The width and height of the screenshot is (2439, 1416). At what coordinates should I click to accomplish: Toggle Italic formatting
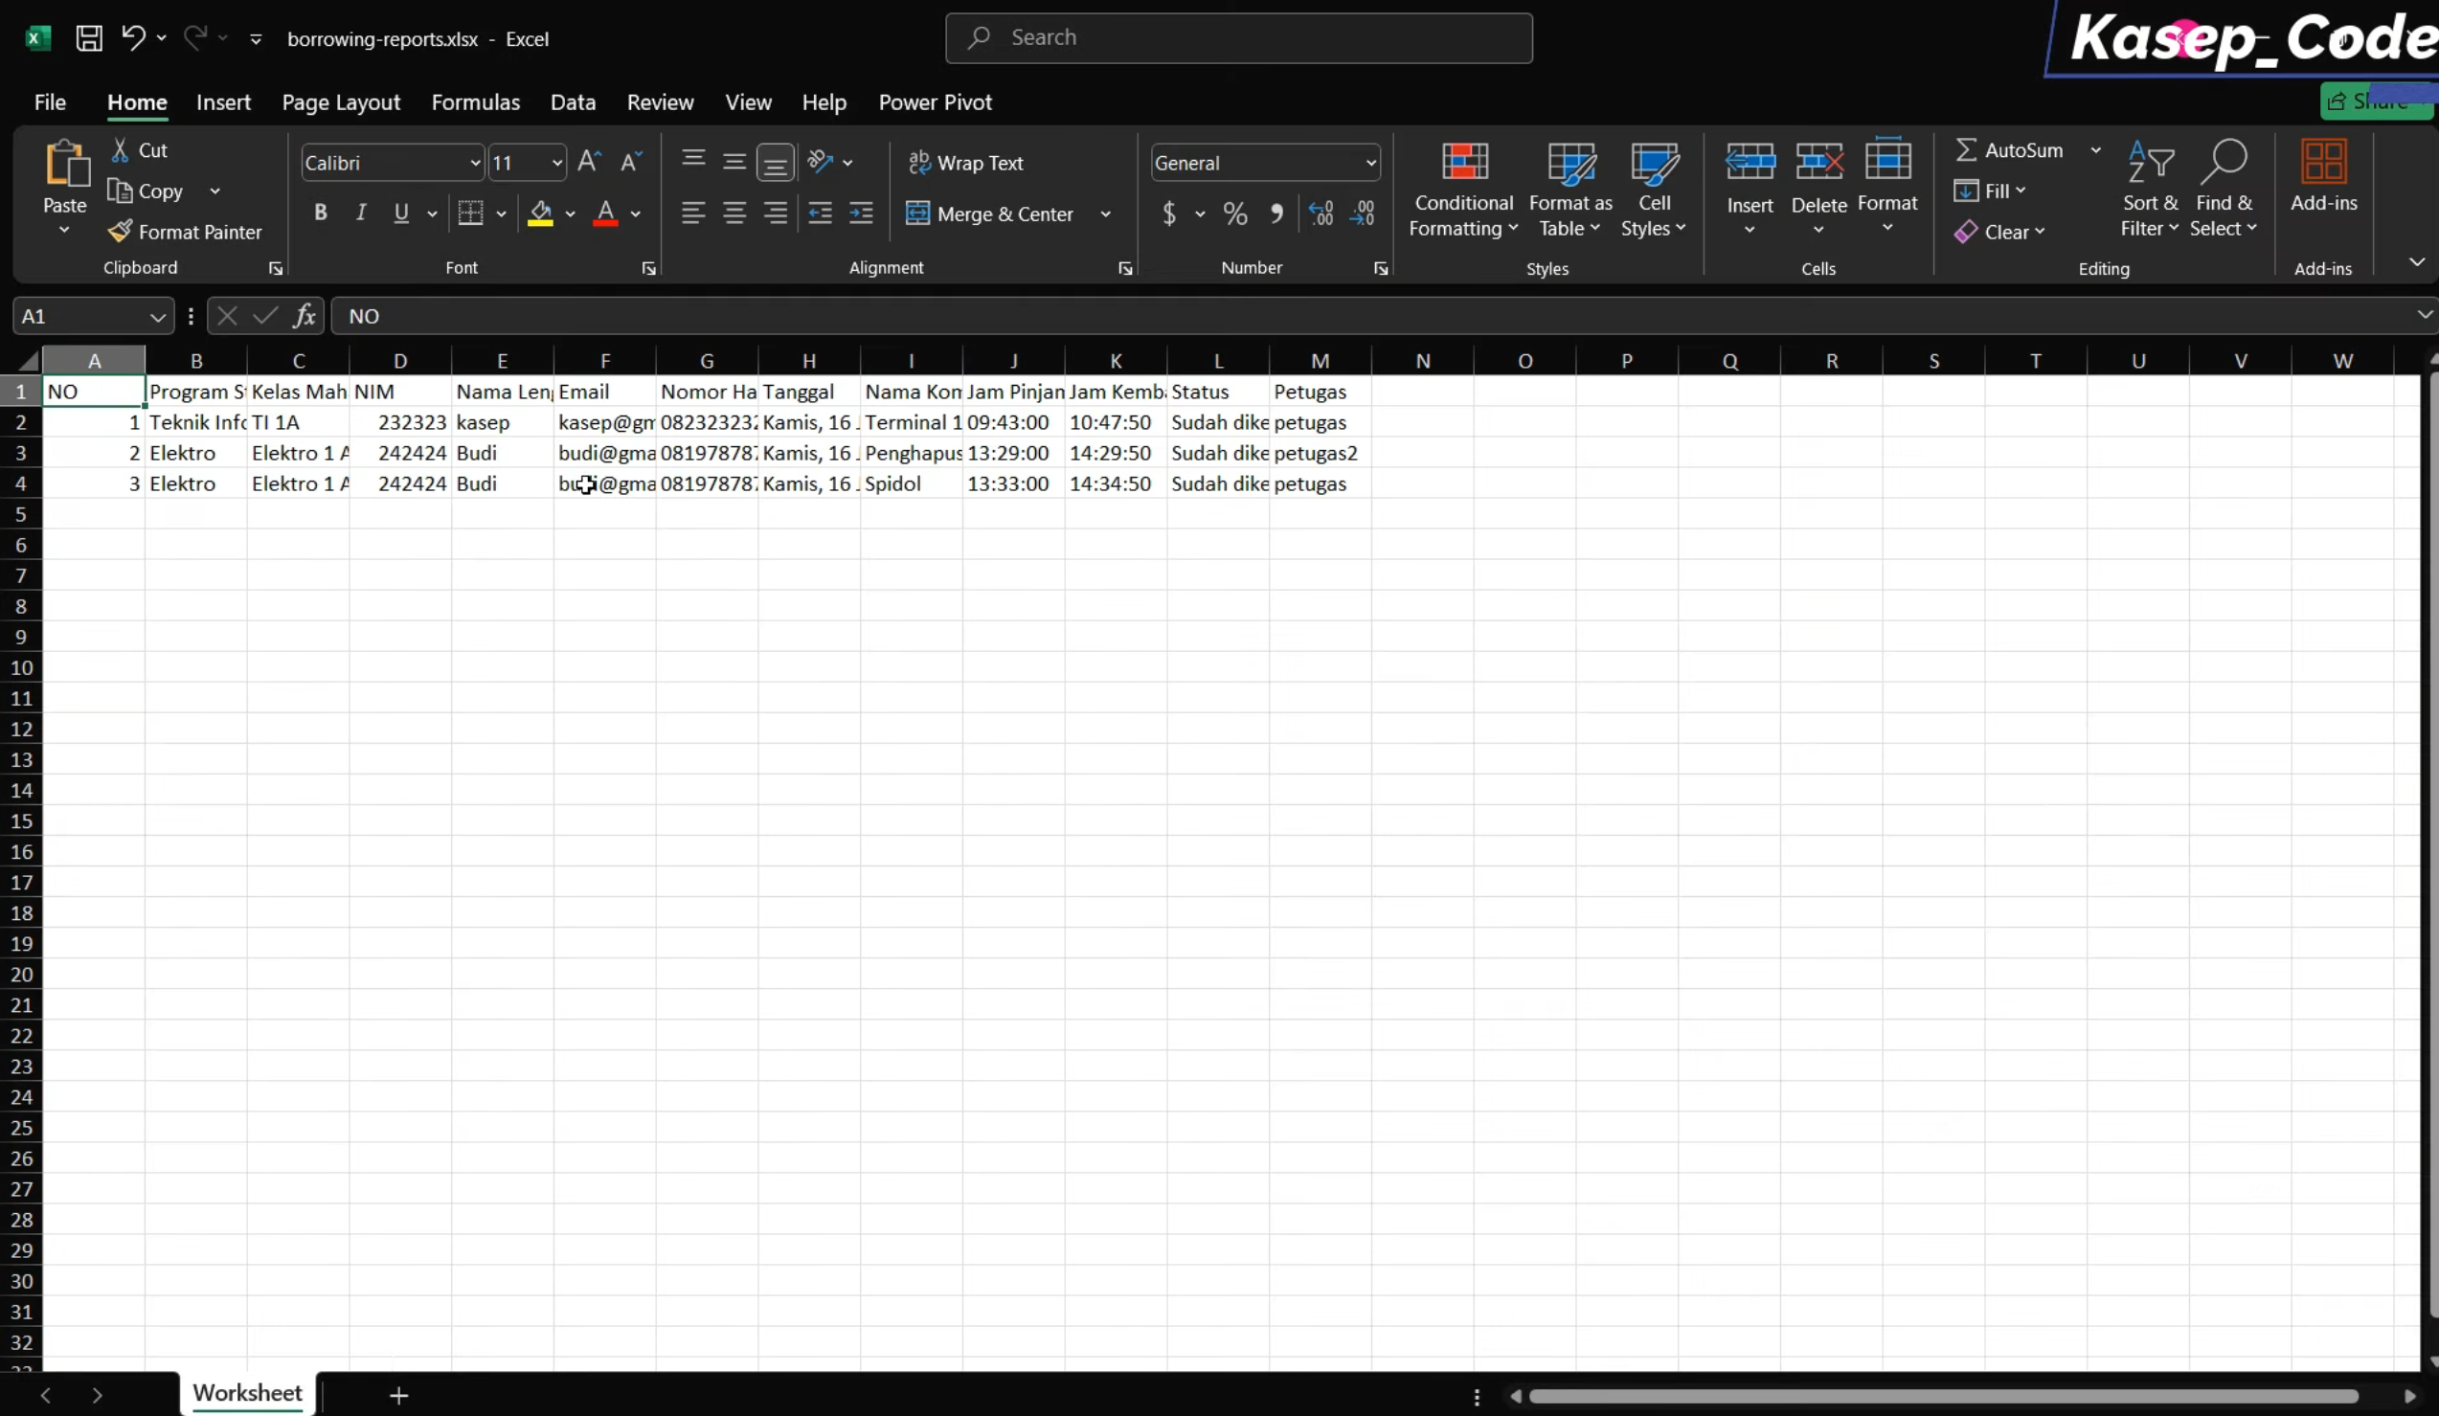tap(361, 213)
